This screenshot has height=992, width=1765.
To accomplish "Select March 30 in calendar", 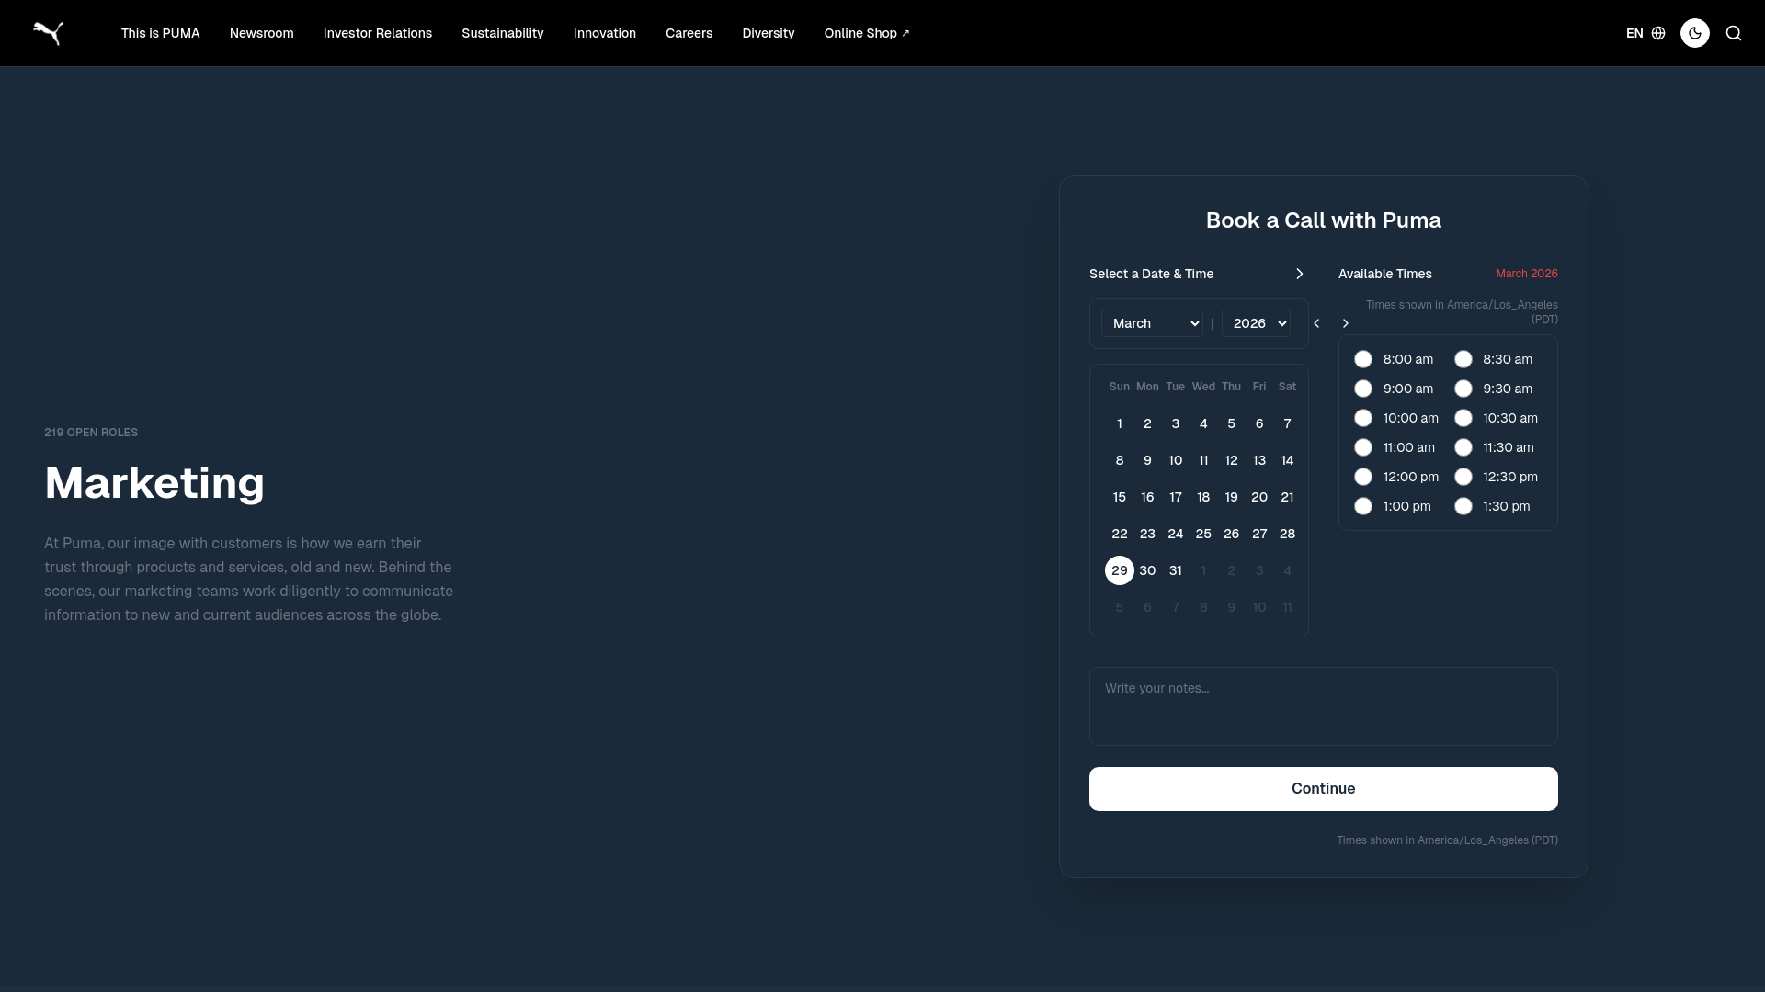I will point(1147,570).
